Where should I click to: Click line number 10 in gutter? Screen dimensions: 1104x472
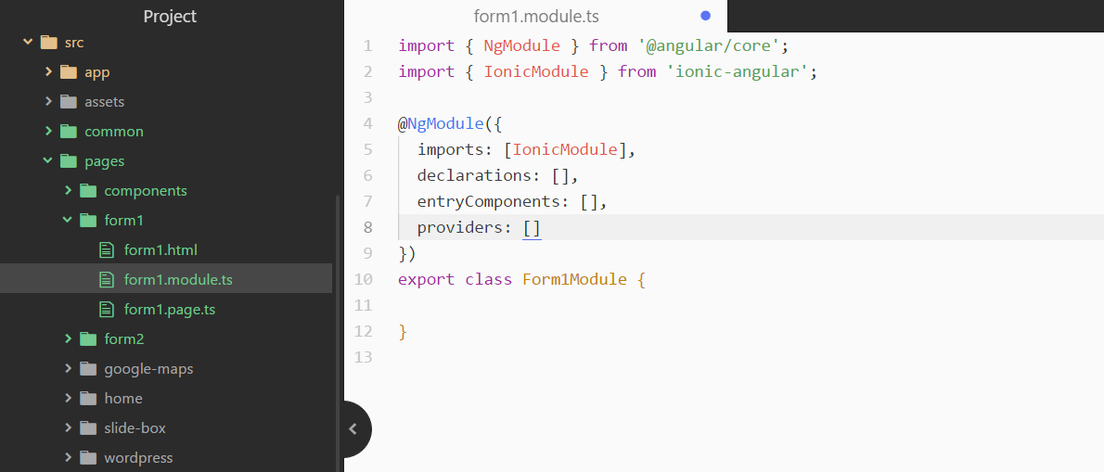pos(364,279)
